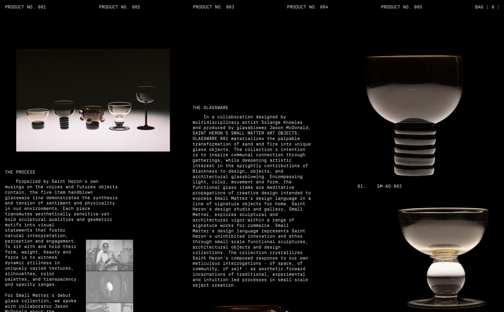View the black-and-white photo of man in cap
This screenshot has height=312, width=504.
(x=109, y=255)
